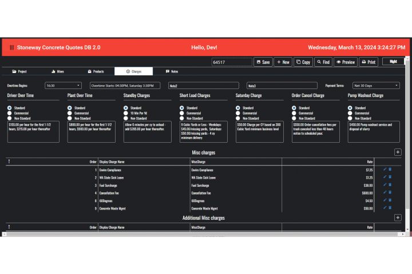This screenshot has height=274, width=412.
Task: Select Commercial for Driver Over Time
Action: pyautogui.click(x=10, y=113)
